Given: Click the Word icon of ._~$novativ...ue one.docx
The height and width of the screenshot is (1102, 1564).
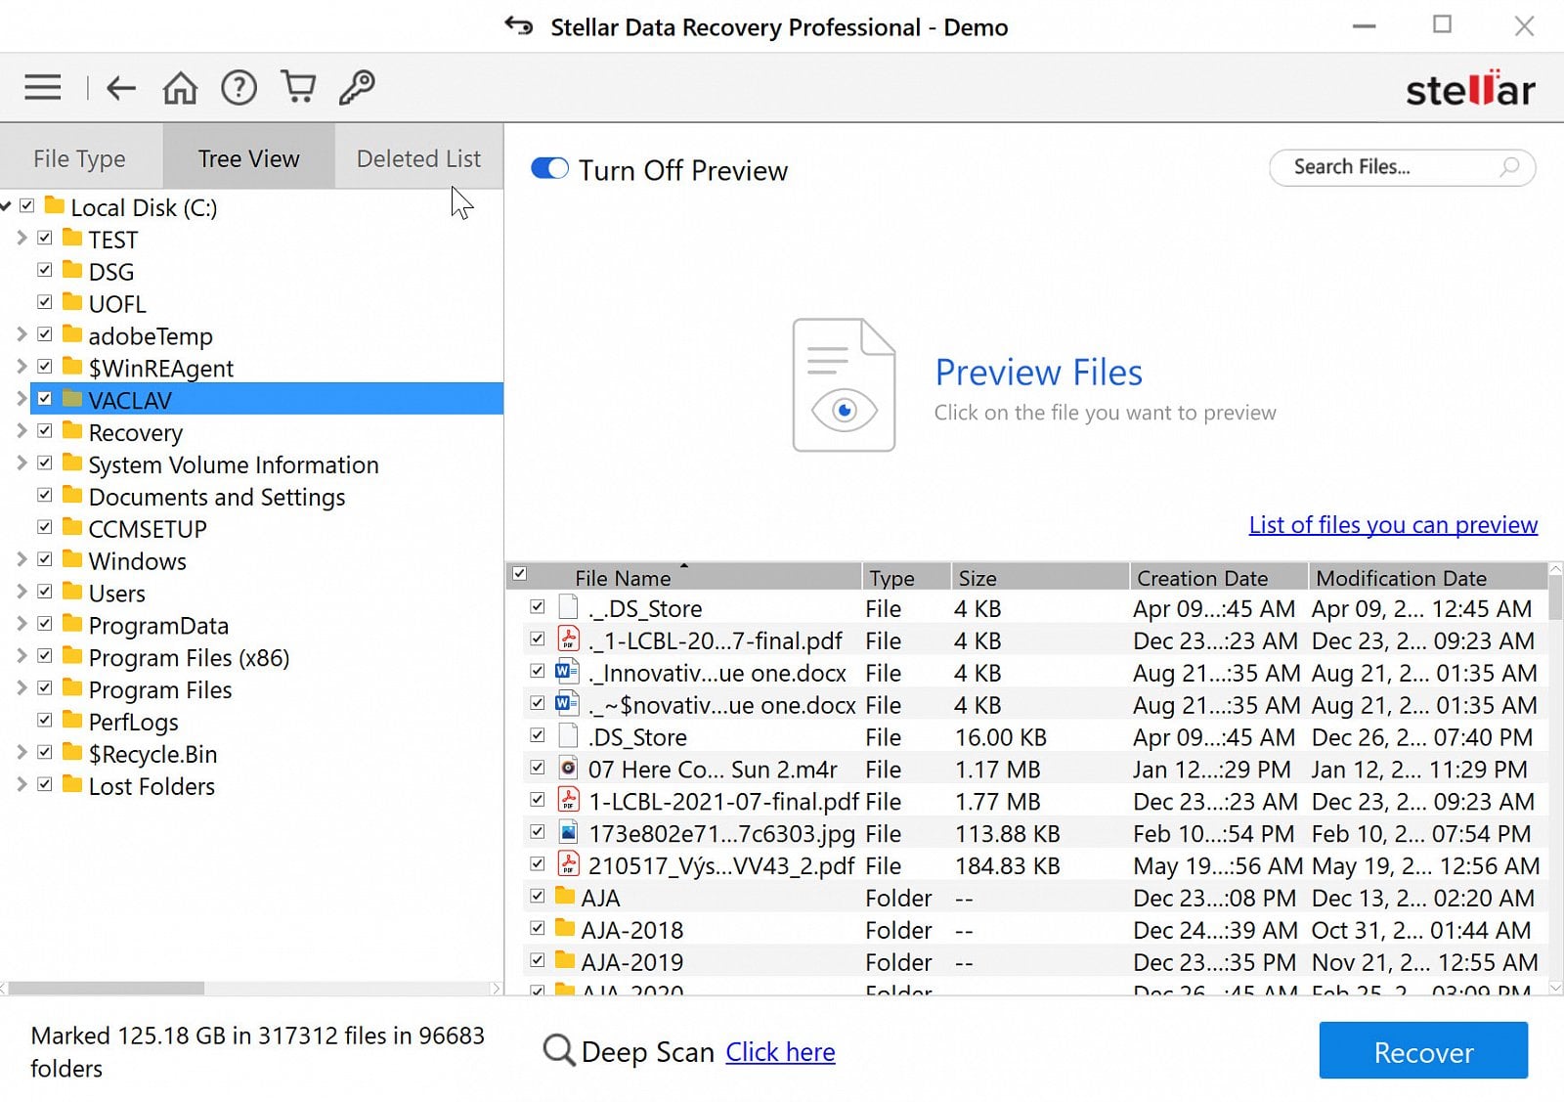Looking at the screenshot, I should [568, 704].
